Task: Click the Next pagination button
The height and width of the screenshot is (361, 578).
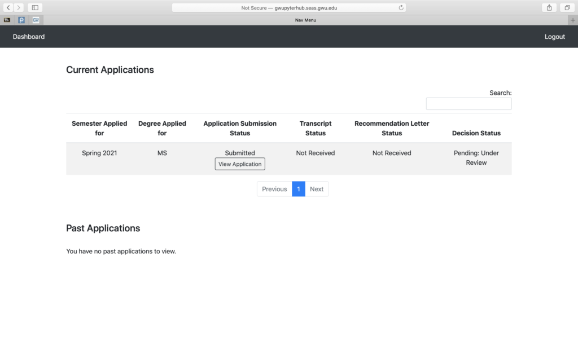Action: (317, 189)
